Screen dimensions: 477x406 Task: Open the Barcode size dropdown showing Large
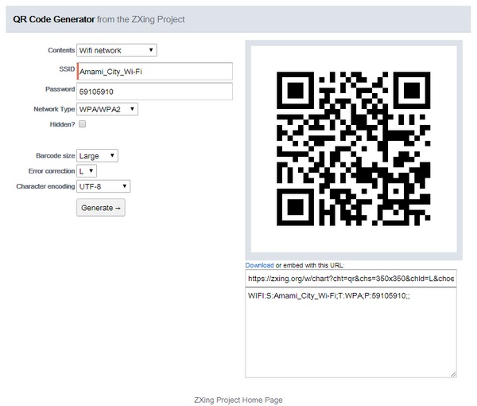[x=97, y=156]
